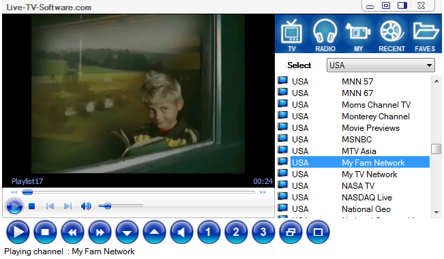Toggle mute on embedded player speaker icon

click(86, 206)
